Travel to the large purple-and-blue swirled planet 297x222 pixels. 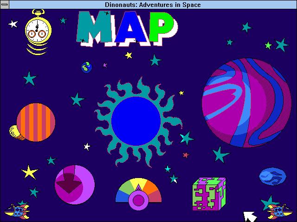pyautogui.click(x=246, y=103)
